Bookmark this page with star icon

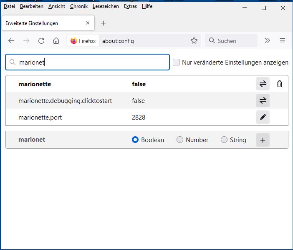(194, 40)
